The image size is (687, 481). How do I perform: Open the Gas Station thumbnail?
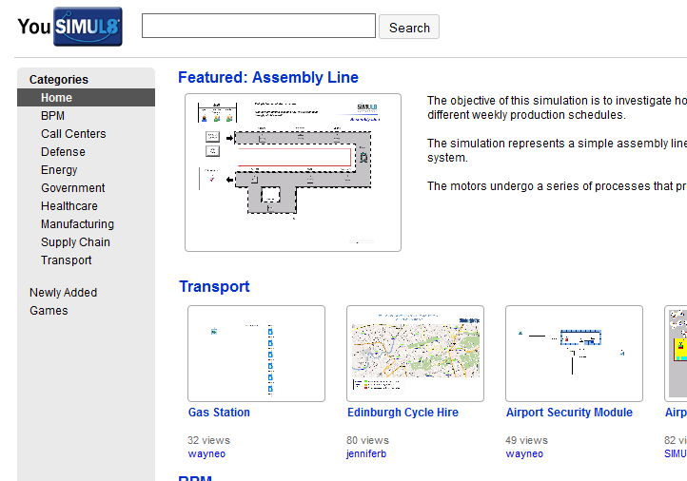coord(256,354)
